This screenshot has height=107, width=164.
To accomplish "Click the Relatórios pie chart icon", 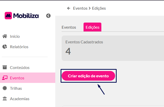I will [x=5, y=47].
